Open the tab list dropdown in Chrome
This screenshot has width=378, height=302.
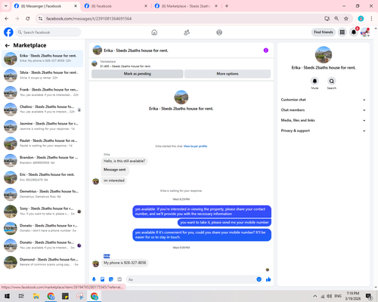pyautogui.click(x=6, y=6)
